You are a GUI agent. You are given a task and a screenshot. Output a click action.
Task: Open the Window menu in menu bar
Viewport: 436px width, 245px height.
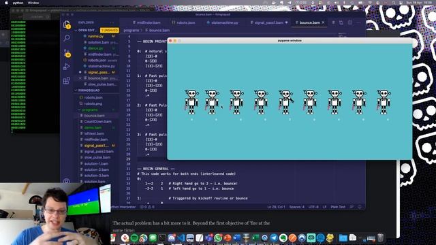coord(33,3)
